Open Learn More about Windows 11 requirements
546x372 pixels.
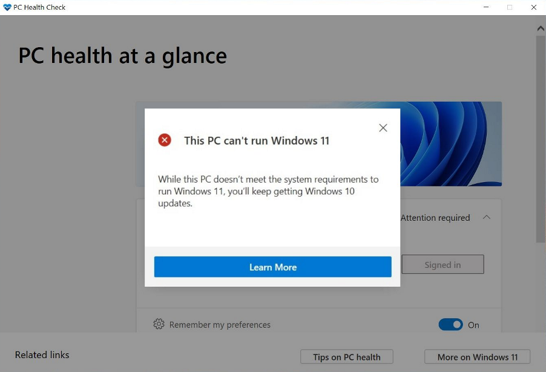point(272,267)
